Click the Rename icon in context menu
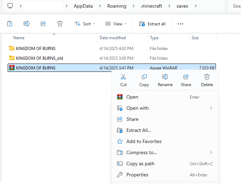The height and width of the screenshot is (184, 241). tap(165, 77)
